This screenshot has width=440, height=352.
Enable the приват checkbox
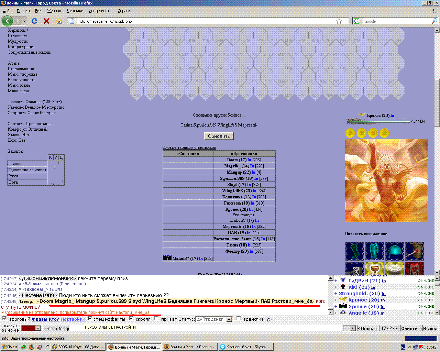[x=156, y=319]
